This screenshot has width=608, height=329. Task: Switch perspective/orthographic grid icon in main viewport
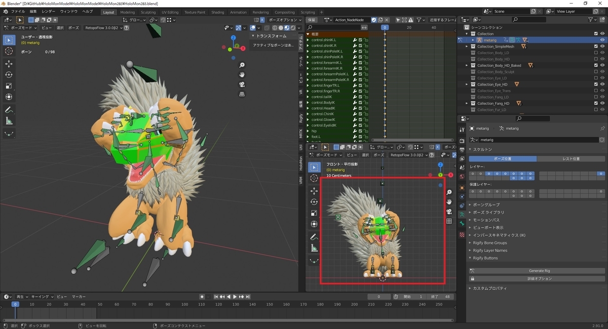point(242,94)
